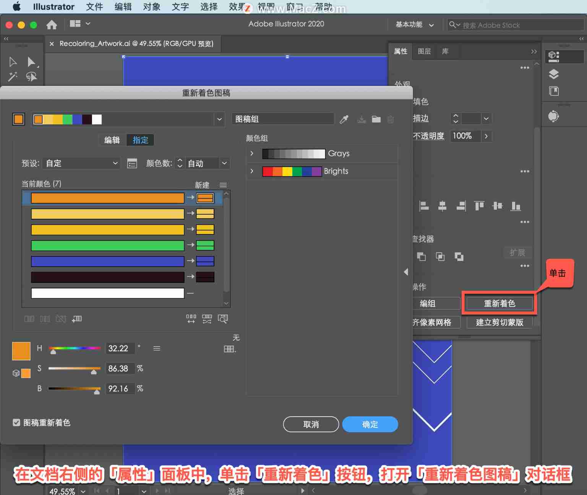This screenshot has width=587, height=495.
Task: Click the 编组 button
Action: click(436, 303)
